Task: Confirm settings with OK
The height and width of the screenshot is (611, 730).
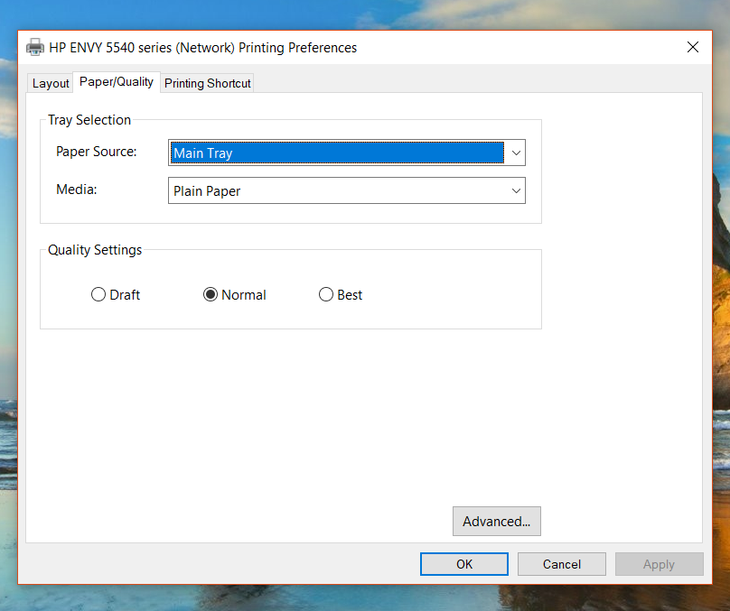Action: (x=464, y=564)
